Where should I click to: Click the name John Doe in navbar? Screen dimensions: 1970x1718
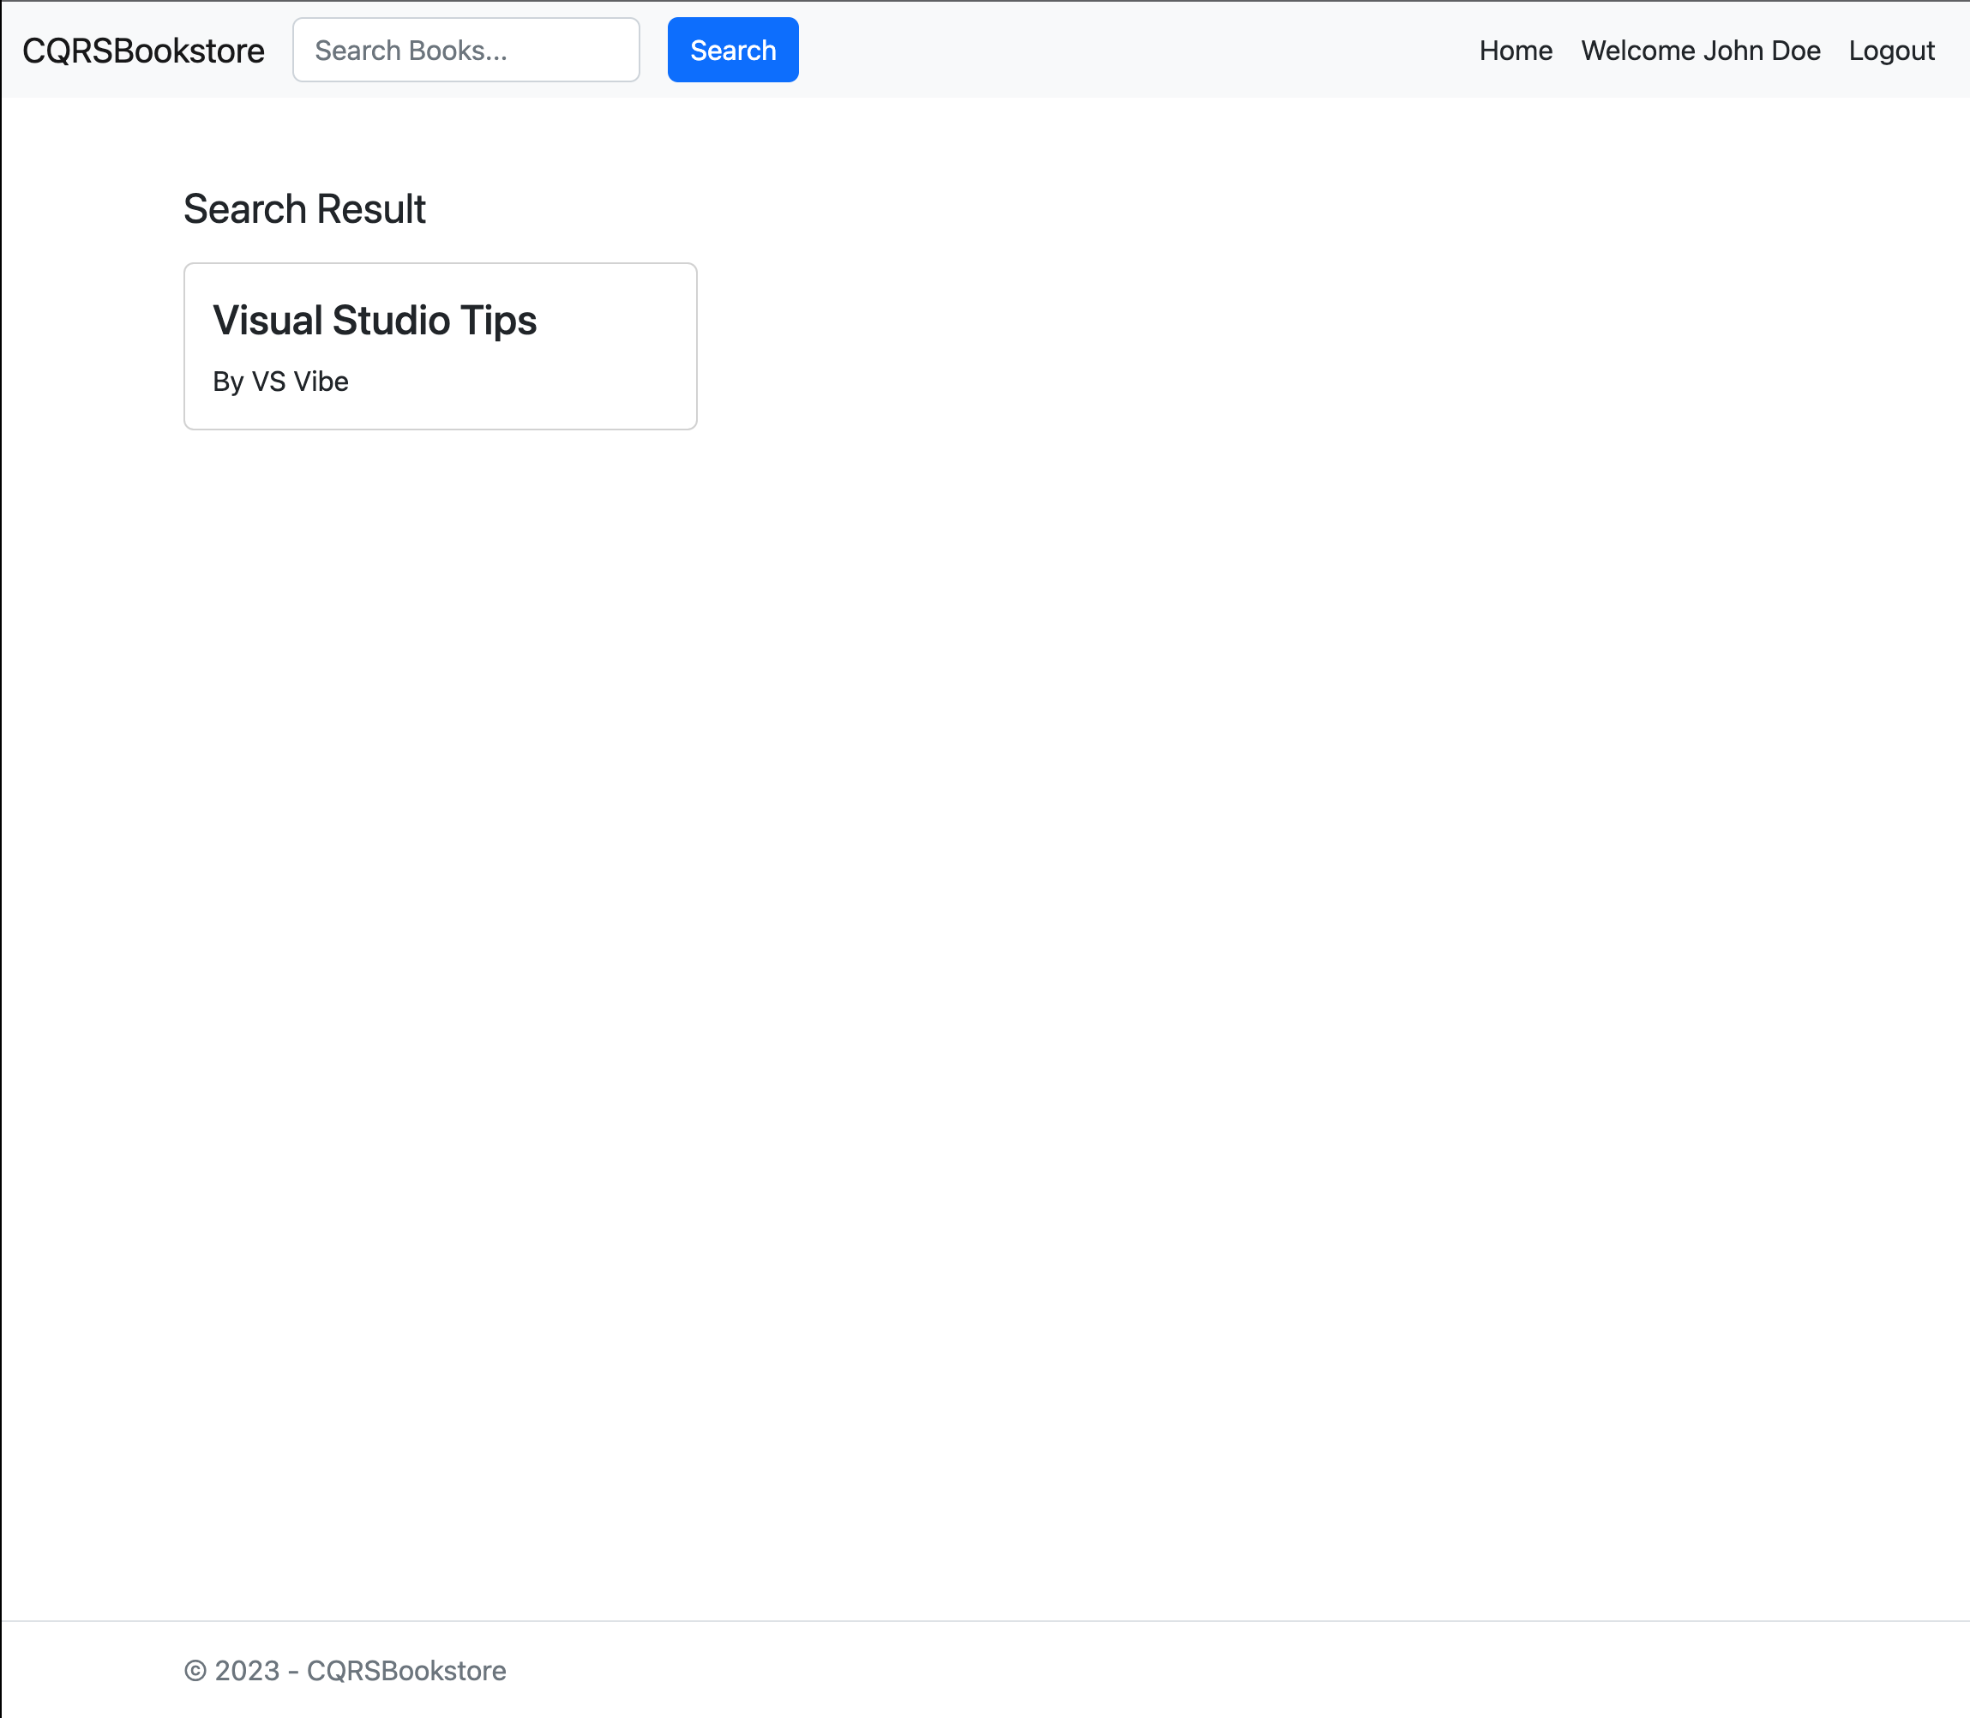[x=1761, y=51]
